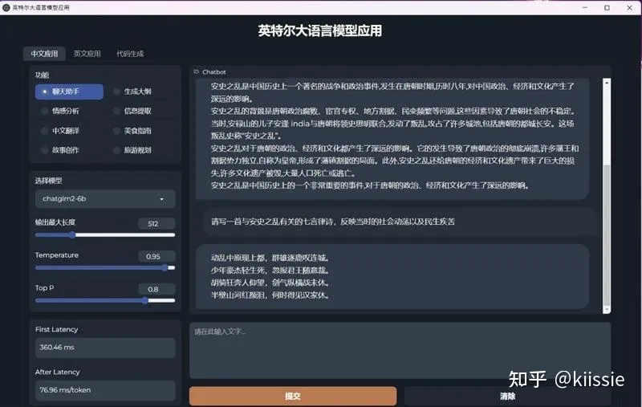Select the 聊天助手 radio option
642x407 pixels.
click(69, 92)
